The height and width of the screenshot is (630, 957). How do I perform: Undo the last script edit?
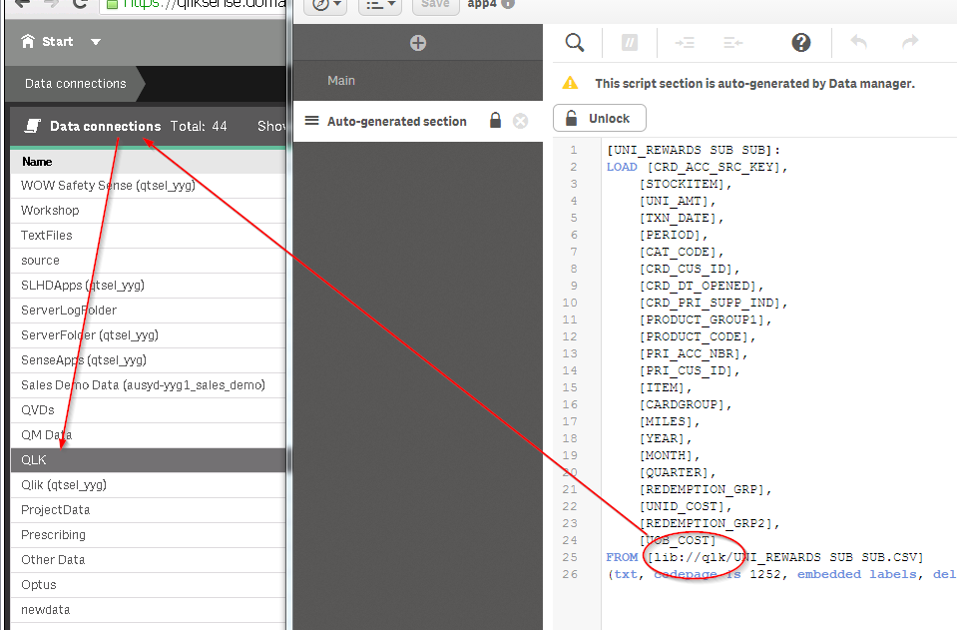pos(859,42)
